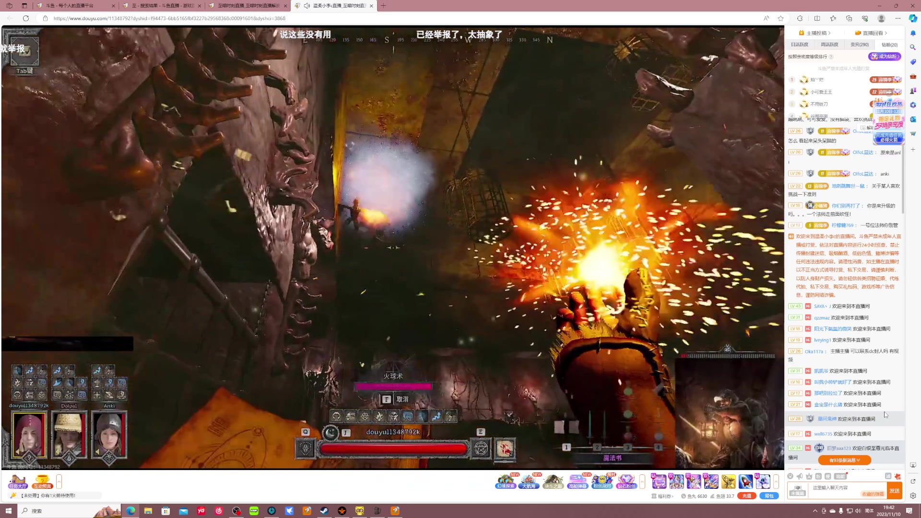Open the 双11狂欢节 promotion banner

888,122
